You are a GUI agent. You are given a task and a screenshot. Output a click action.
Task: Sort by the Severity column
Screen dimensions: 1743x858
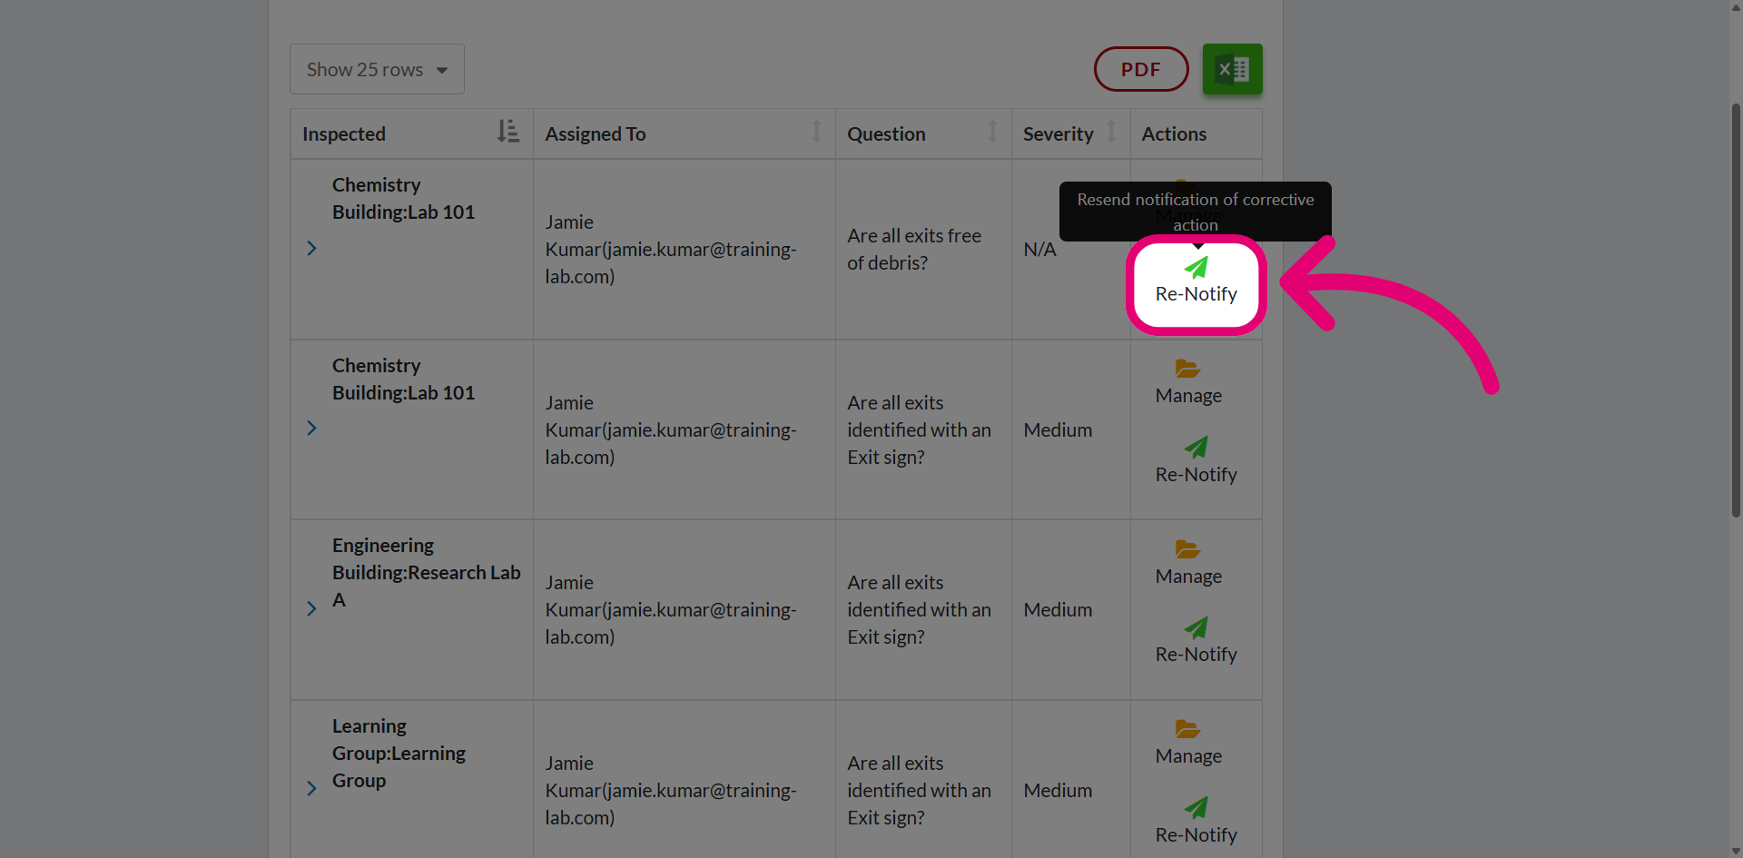[x=1070, y=133]
